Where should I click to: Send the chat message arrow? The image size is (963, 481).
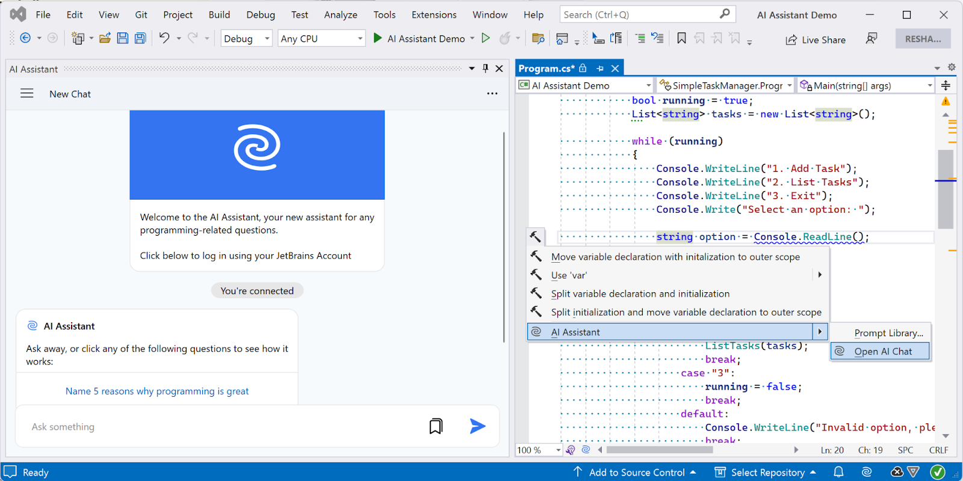477,426
